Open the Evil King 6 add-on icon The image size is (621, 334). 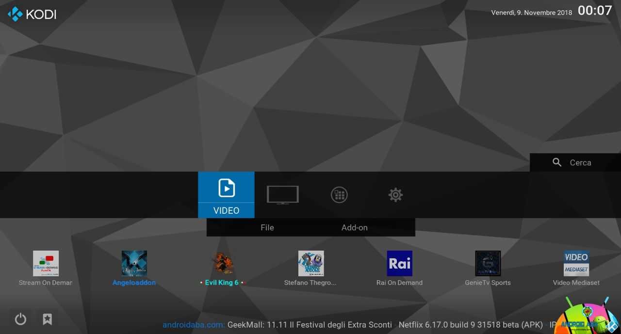point(222,263)
